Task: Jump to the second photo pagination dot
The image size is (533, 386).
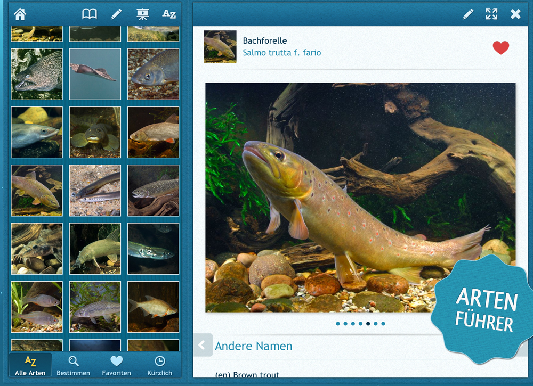Action: tap(345, 324)
